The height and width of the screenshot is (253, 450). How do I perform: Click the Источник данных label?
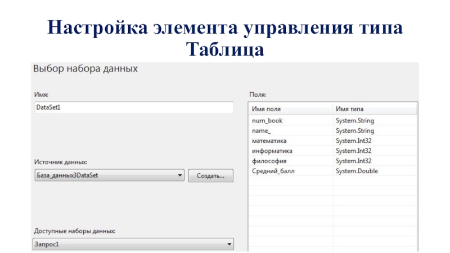click(61, 162)
